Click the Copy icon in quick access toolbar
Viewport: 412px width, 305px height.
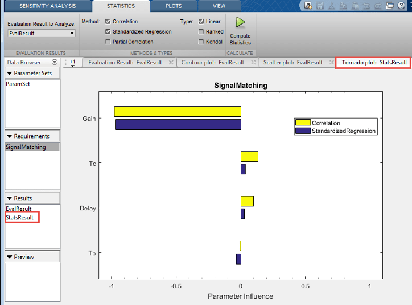(x=343, y=5)
